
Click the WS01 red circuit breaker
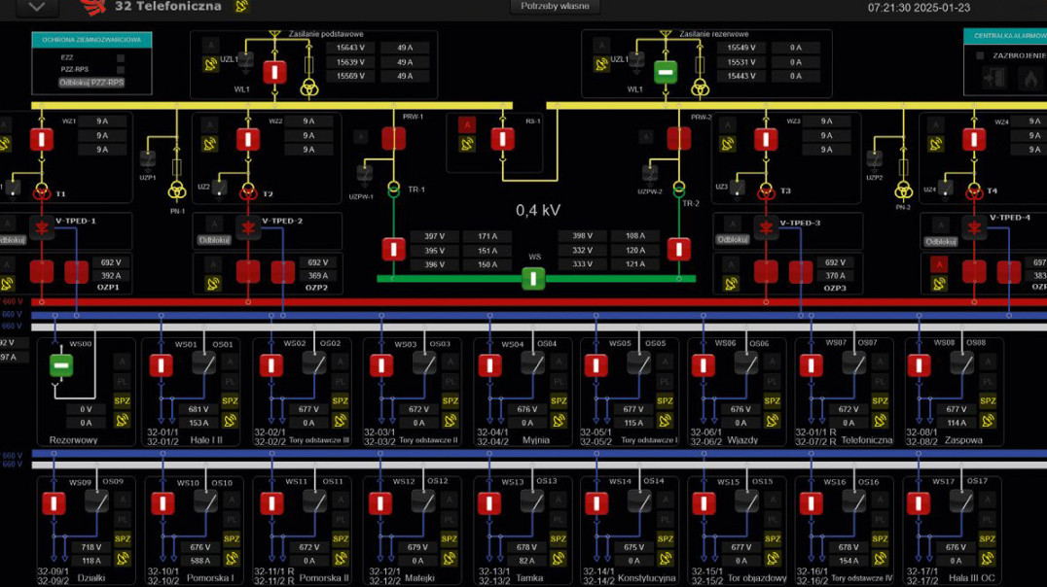click(162, 365)
